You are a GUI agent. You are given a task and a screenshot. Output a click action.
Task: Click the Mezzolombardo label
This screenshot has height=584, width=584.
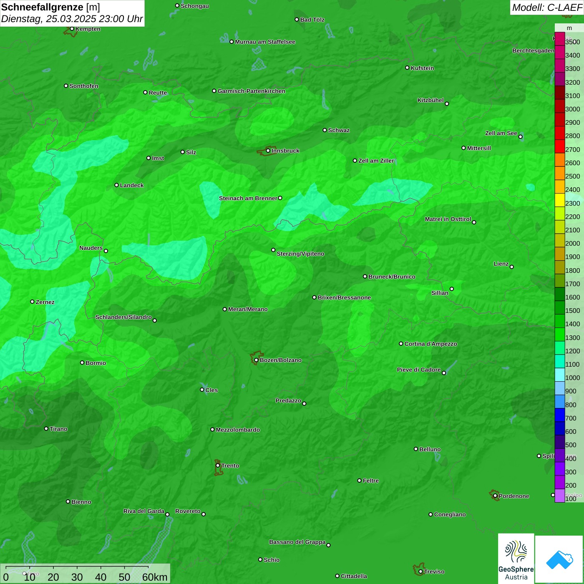(x=238, y=430)
